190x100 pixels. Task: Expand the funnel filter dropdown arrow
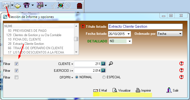click(x=33, y=5)
